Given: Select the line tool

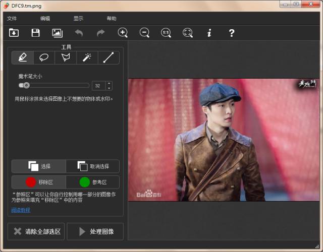Looking at the screenshot, I should [x=108, y=57].
